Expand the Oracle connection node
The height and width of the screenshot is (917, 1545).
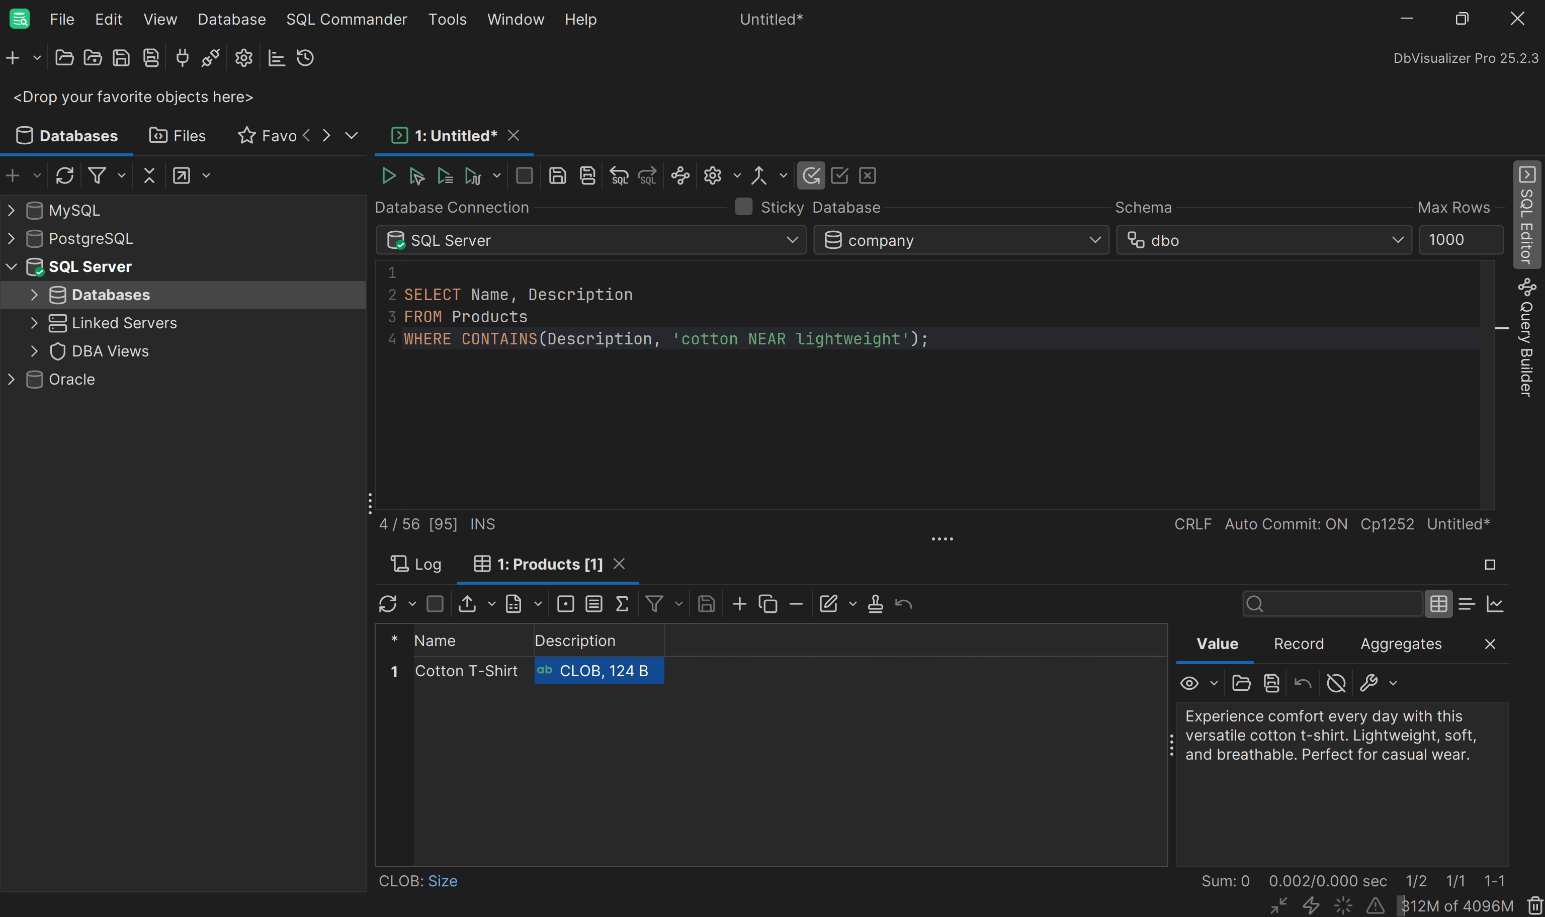click(11, 380)
